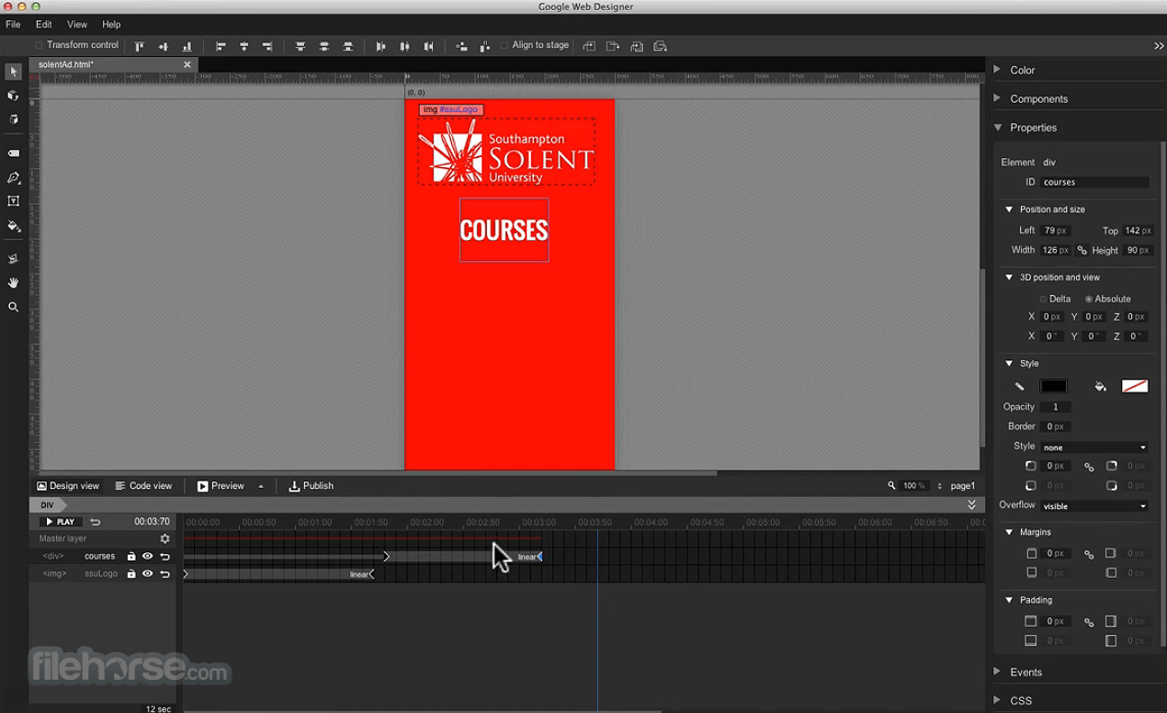Click loop arrow on courses layer
Screen dimensions: 1167x713
coord(165,557)
